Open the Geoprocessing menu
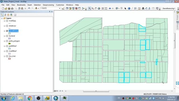179x101 pixels. 48,5
